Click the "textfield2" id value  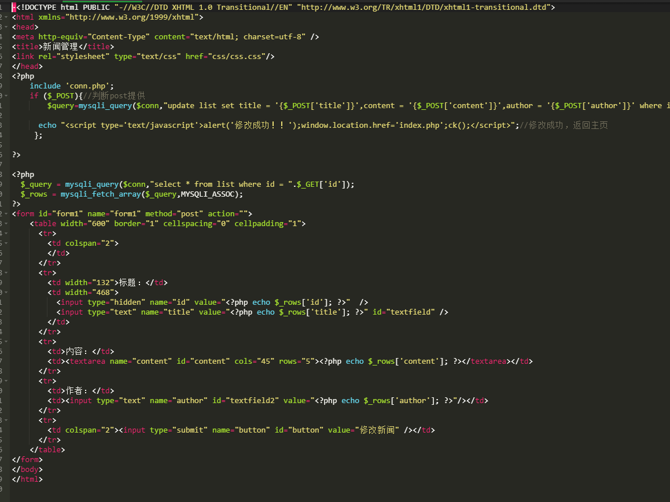[x=252, y=401]
